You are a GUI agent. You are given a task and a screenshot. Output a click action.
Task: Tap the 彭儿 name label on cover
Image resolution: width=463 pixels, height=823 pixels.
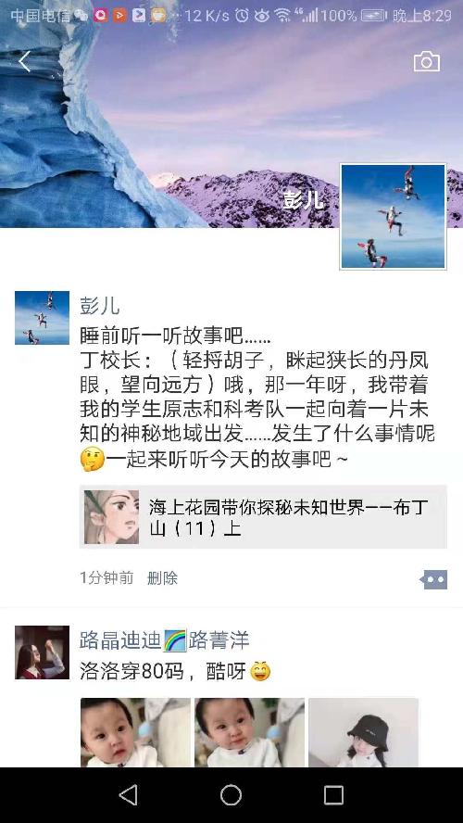[303, 200]
